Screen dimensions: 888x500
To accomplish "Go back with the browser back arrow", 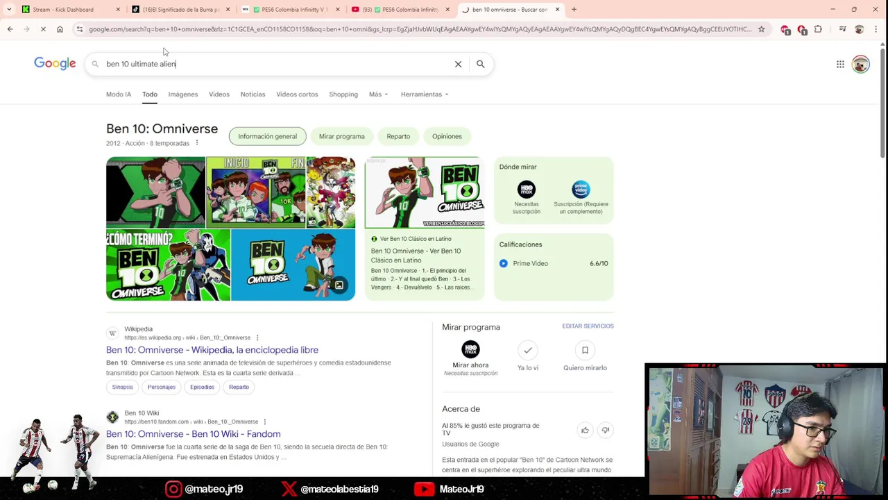I will pyautogui.click(x=10, y=29).
